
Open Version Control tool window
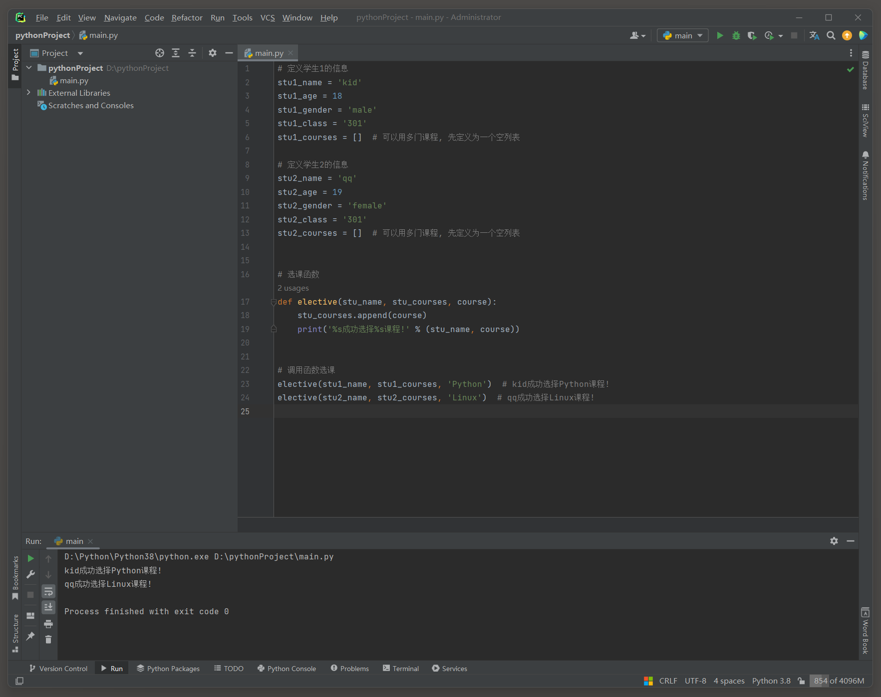58,669
